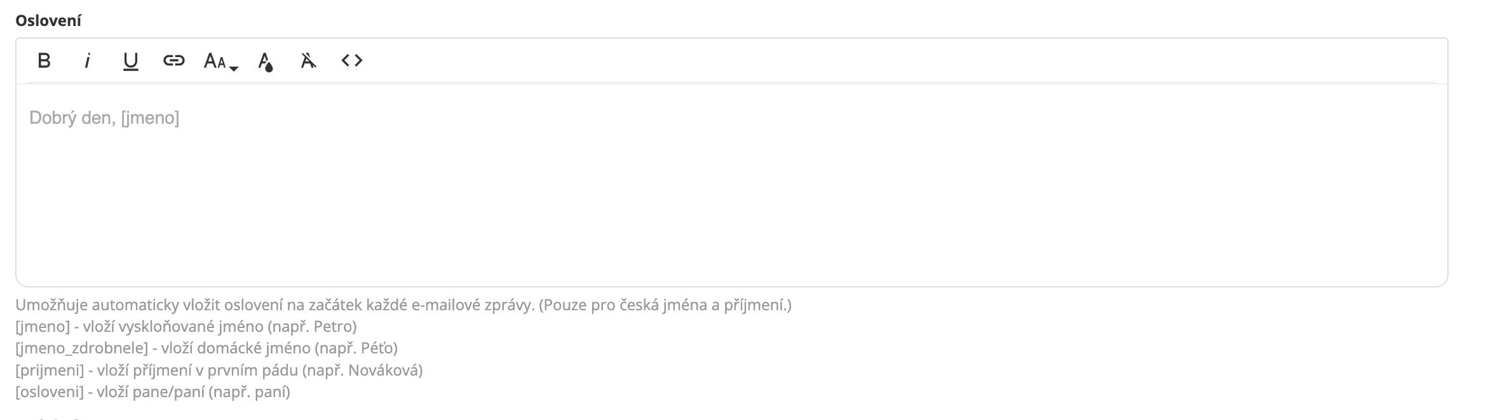Switch to HTML code view
This screenshot has width=1488, height=420.
(x=351, y=61)
